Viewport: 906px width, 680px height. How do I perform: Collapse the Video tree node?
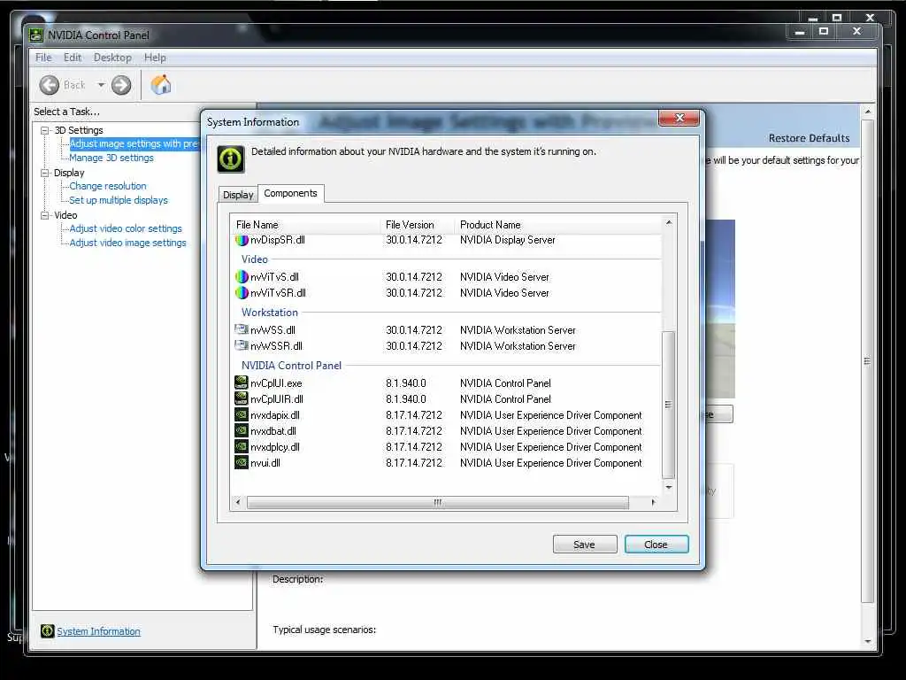(44, 215)
